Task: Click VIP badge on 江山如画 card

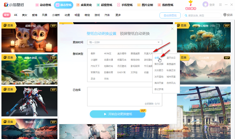Action: tap(227, 58)
